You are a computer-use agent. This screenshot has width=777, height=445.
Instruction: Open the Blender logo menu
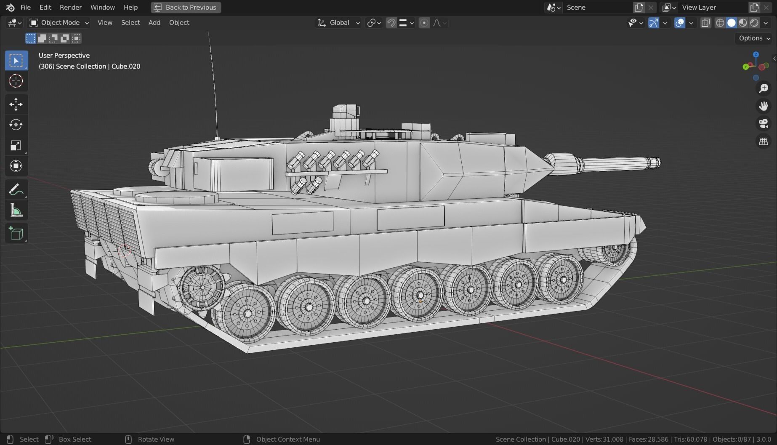10,7
